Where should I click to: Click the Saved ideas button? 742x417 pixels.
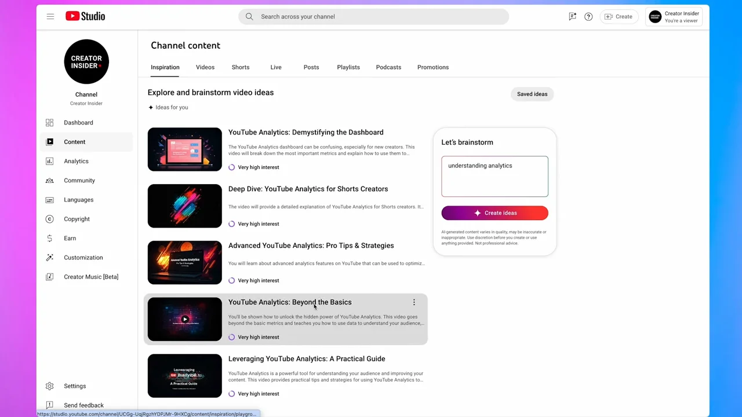pyautogui.click(x=532, y=94)
